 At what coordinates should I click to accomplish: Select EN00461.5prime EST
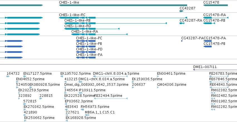pyautogui.click(x=158, y=76)
